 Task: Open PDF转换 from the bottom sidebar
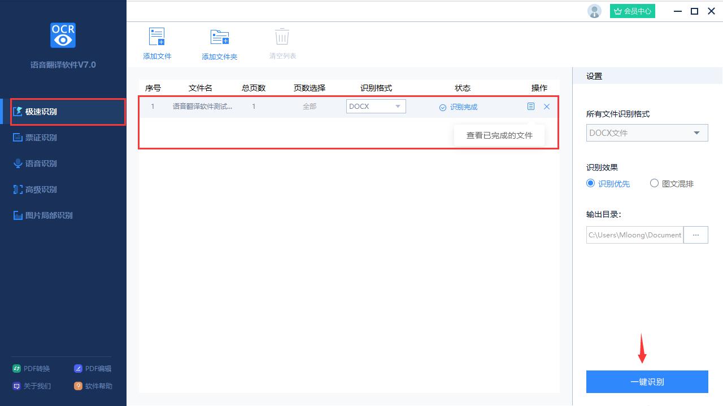tap(31, 368)
